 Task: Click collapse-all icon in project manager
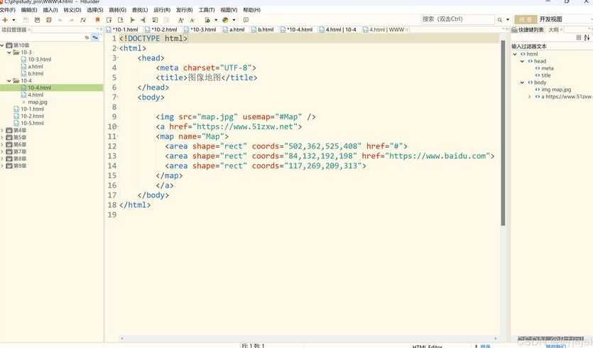tap(87, 38)
